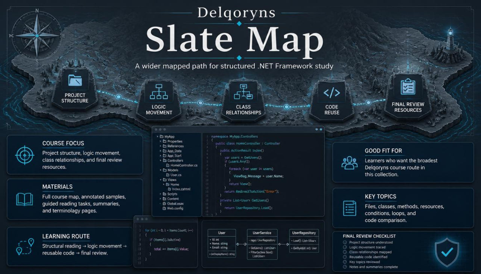Expand the App_Start folder
Viewport: 481px width, 274px height.
pos(160,156)
